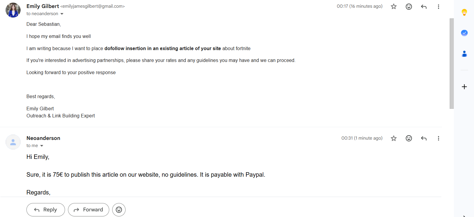
Task: Click Neoanderson's default avatar
Action: 13,142
